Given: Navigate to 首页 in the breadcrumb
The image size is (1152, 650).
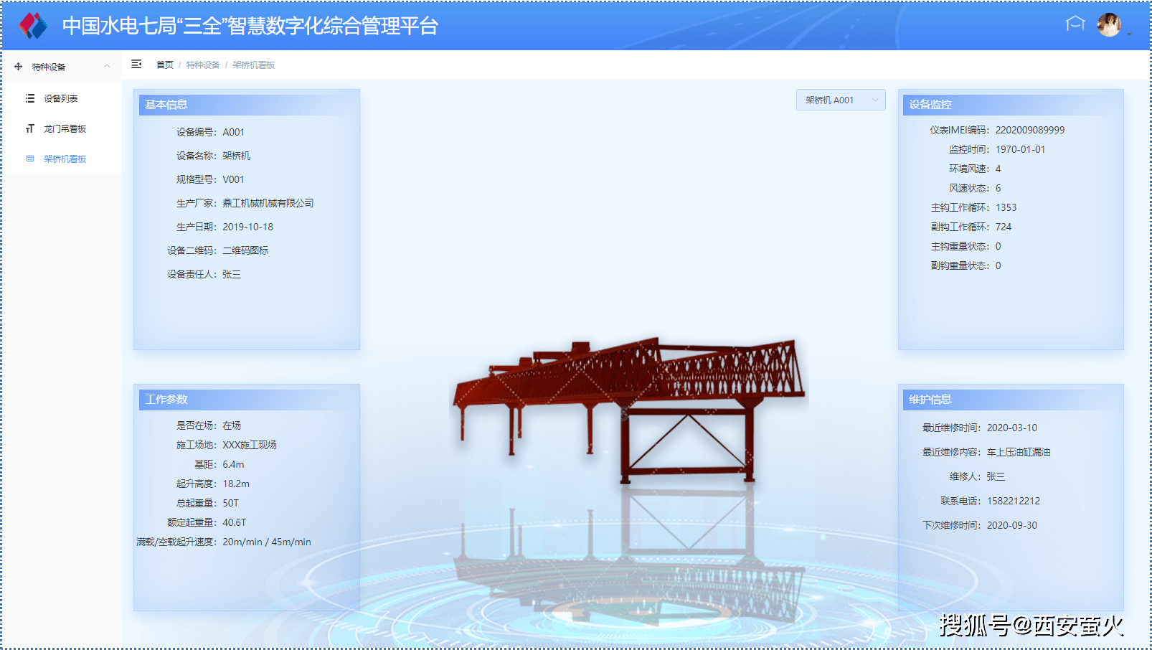Looking at the screenshot, I should (164, 65).
